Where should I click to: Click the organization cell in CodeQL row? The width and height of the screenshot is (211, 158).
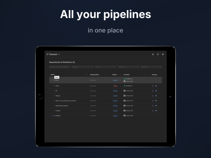[x=93, y=111]
